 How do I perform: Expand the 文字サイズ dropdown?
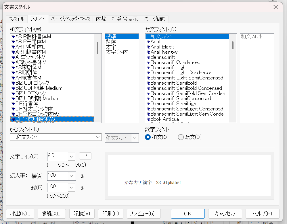point(72,156)
